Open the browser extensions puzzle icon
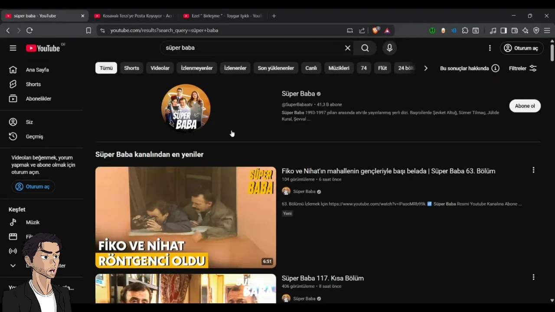 coord(465,30)
